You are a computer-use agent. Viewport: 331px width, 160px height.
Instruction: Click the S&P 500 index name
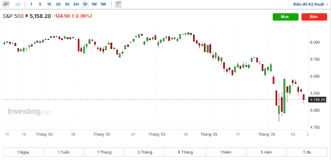13,16
